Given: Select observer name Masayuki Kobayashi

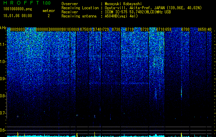Looking at the screenshot, I should tap(123, 4).
